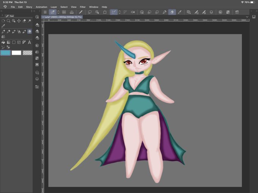Image resolution: width=258 pixels, height=193 pixels.
Task: Toggle the highlighted first icon right of hamburger
Action: [53, 12]
